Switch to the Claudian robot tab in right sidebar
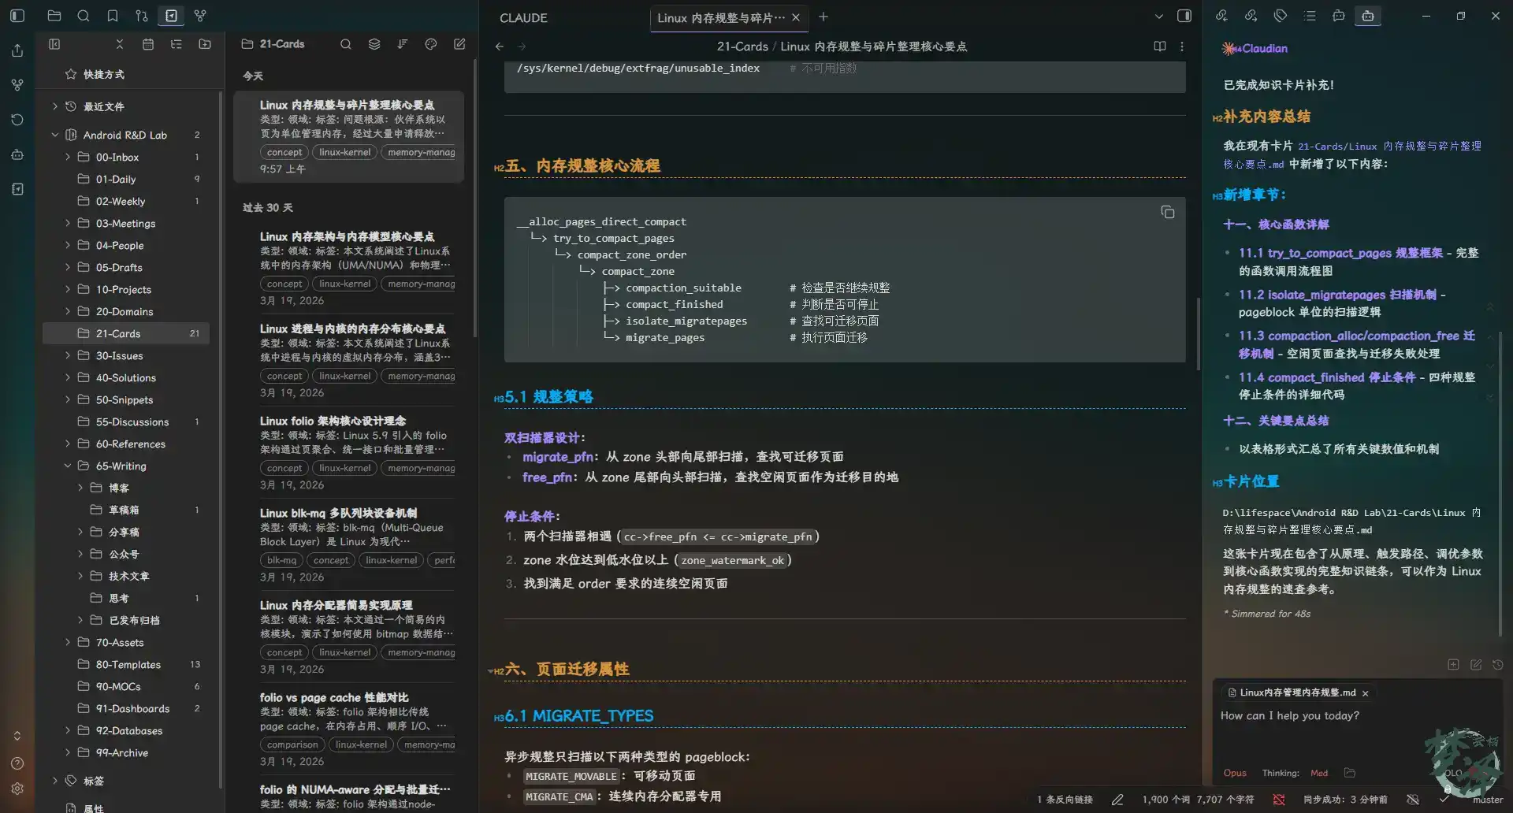The width and height of the screenshot is (1513, 813). click(x=1368, y=16)
